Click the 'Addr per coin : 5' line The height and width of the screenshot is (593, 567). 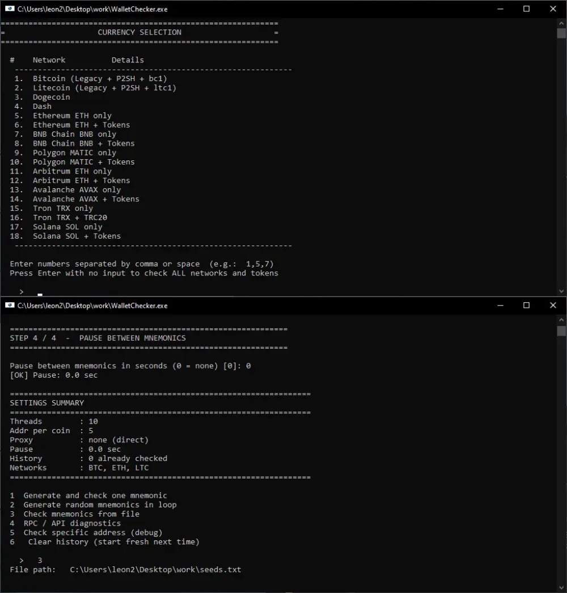52,431
